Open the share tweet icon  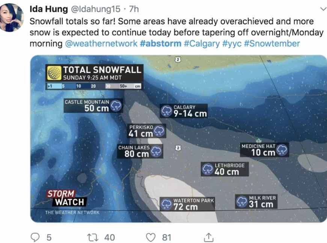[208, 237]
